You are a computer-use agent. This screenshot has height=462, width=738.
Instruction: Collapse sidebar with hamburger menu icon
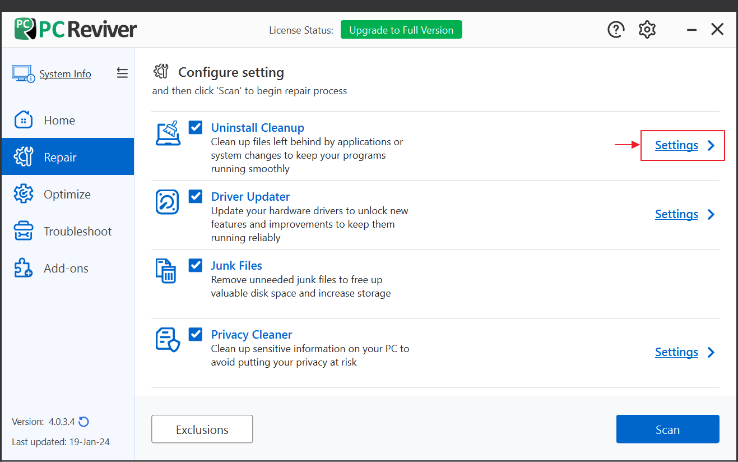click(122, 73)
